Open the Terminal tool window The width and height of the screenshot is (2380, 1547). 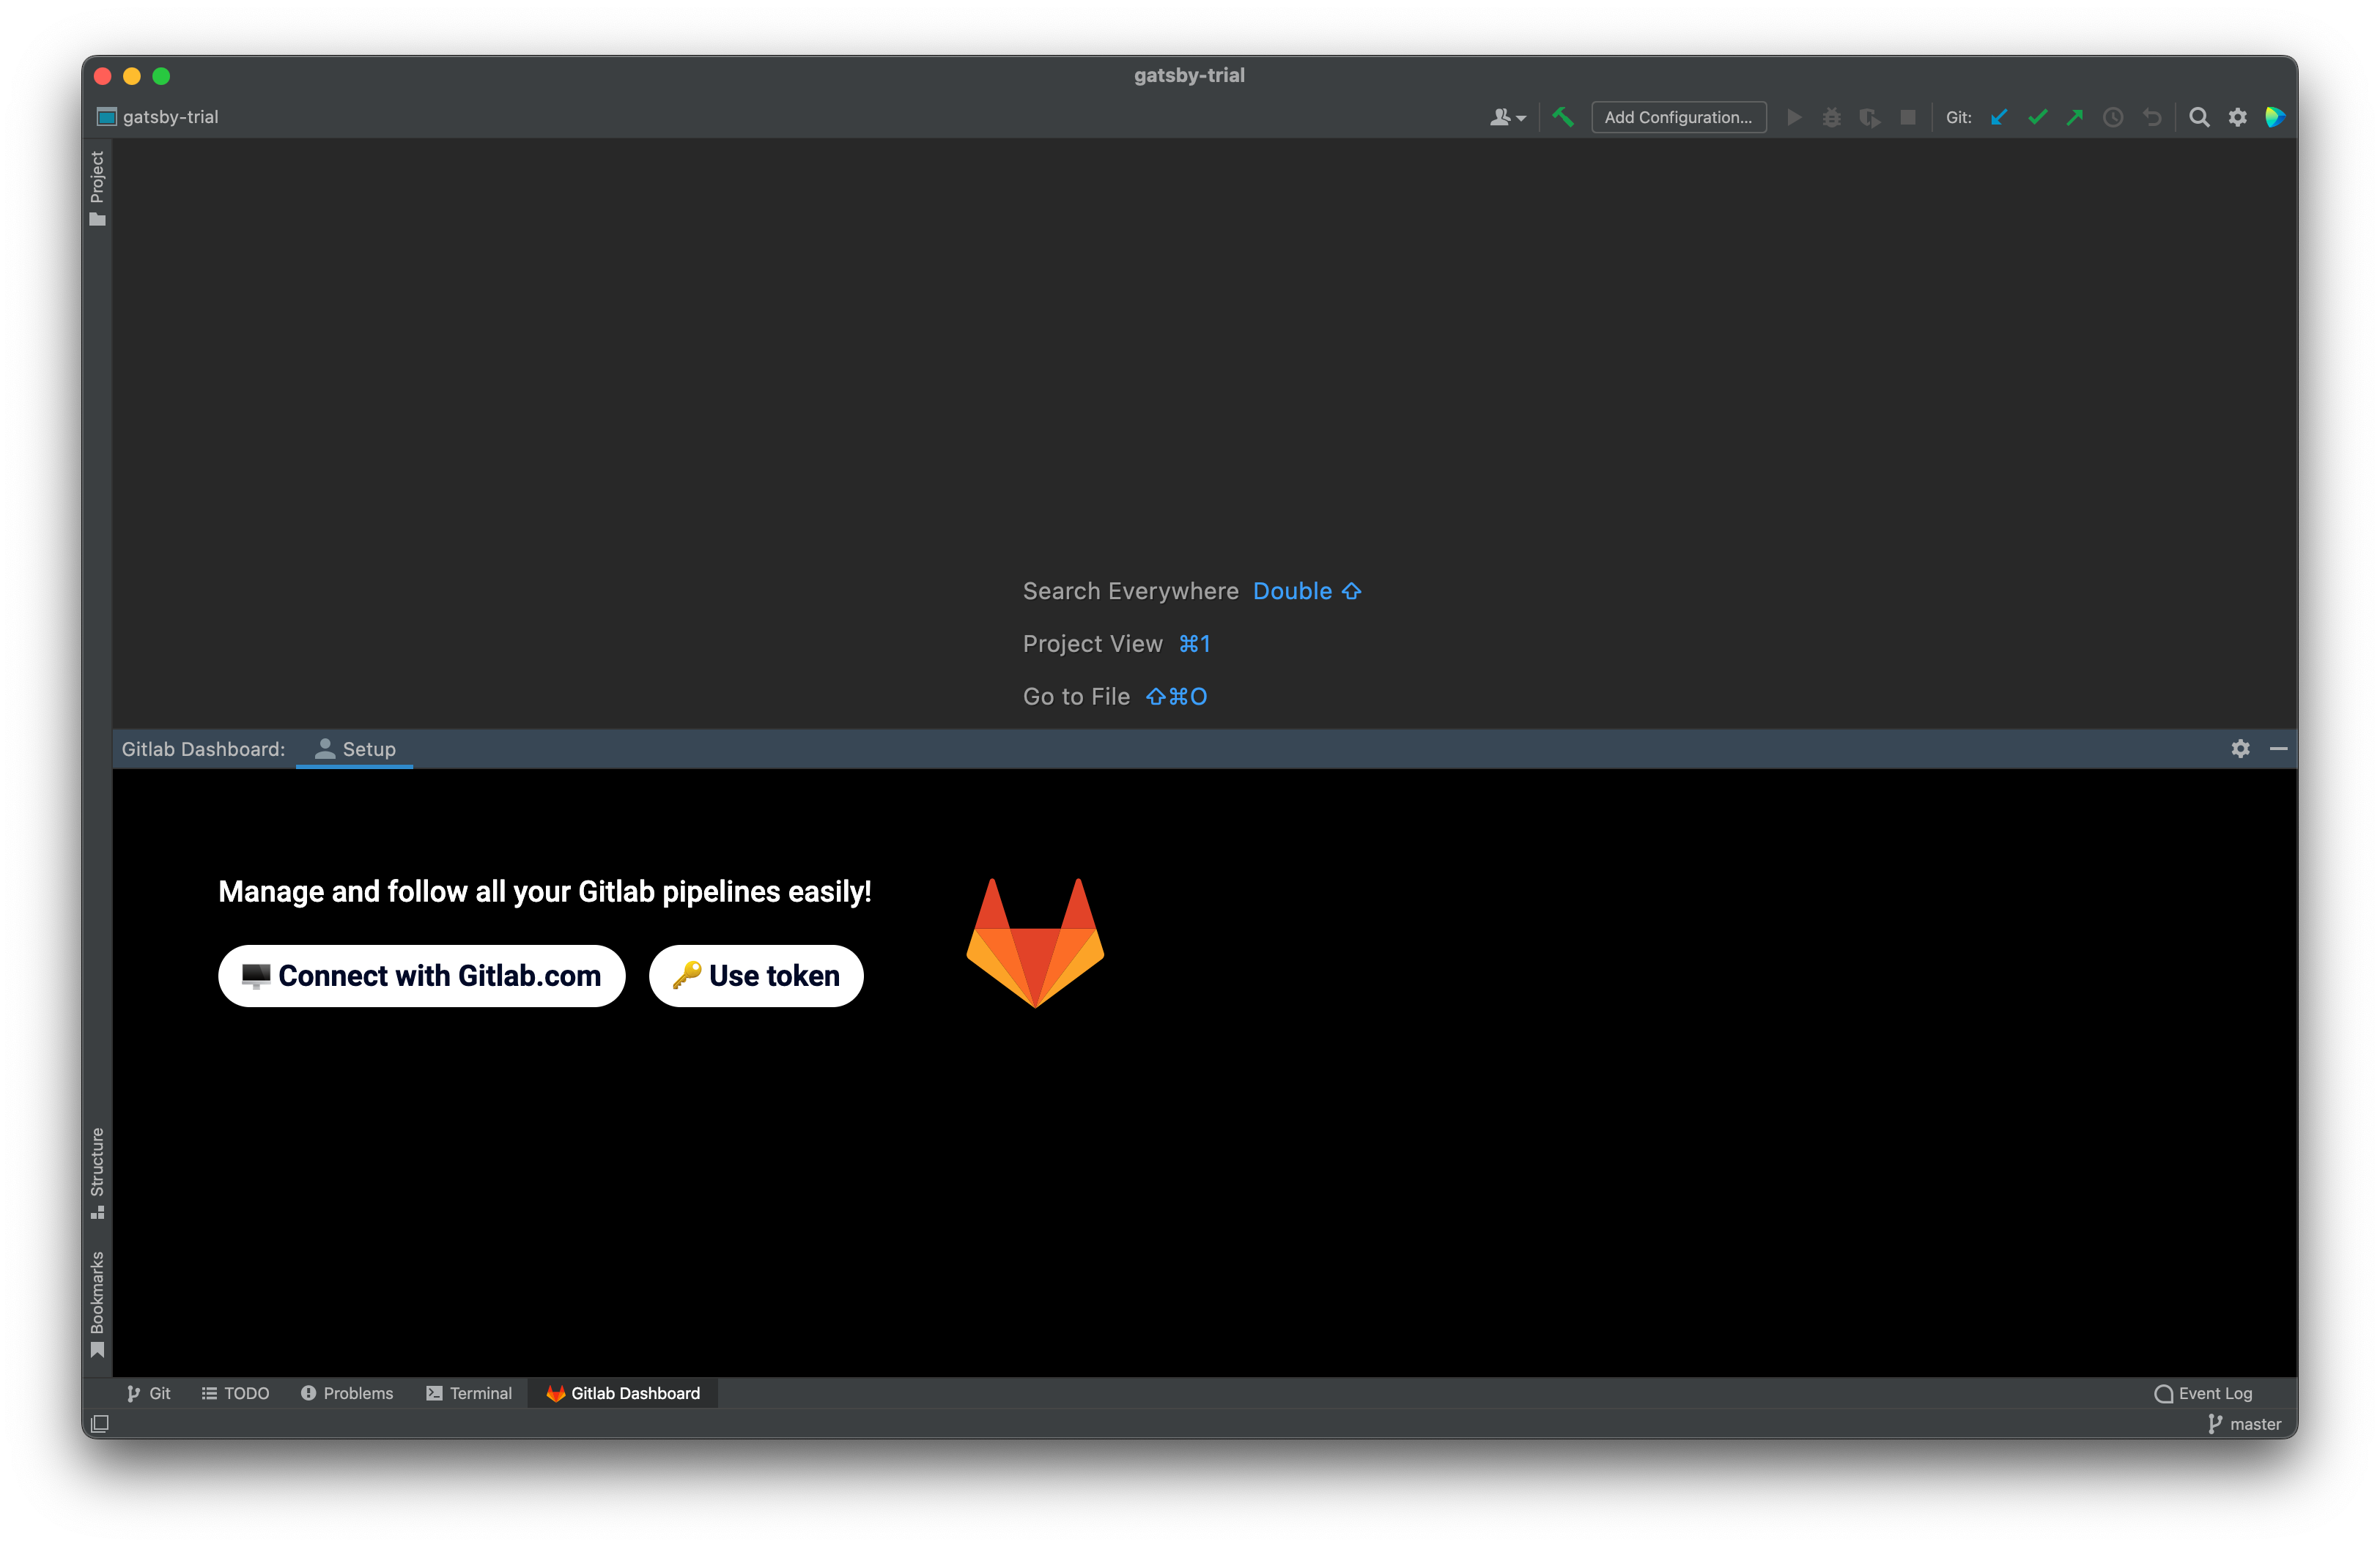pyautogui.click(x=469, y=1394)
